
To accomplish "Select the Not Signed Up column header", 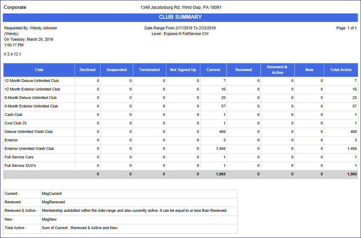I will pyautogui.click(x=183, y=70).
